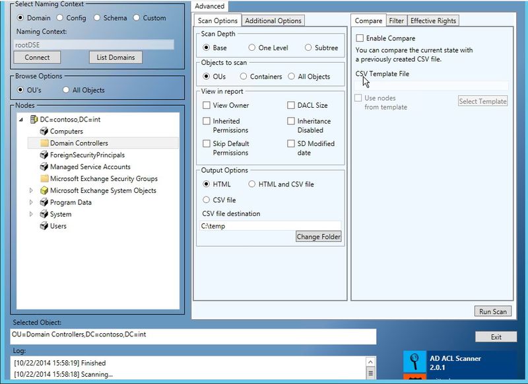Enable the View Owner checkbox
This screenshot has width=528, height=384.
(207, 106)
